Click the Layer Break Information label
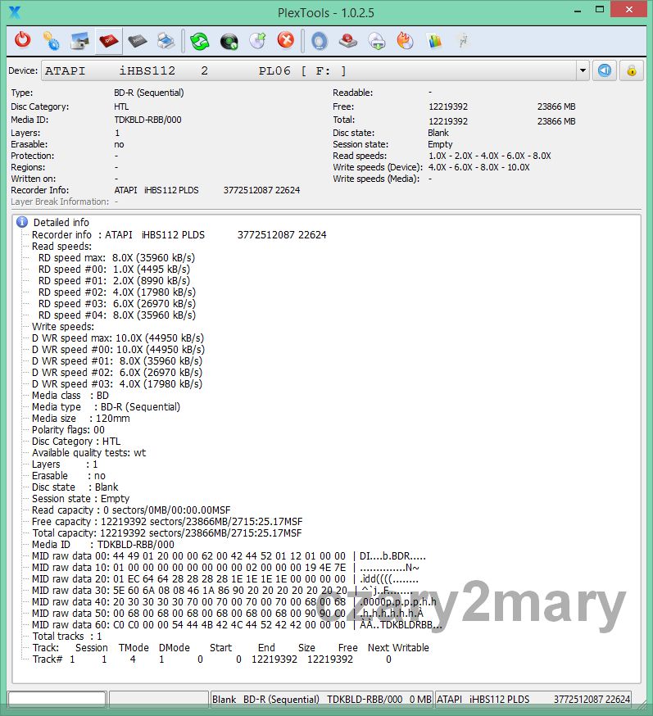This screenshot has height=716, width=653. tap(60, 202)
